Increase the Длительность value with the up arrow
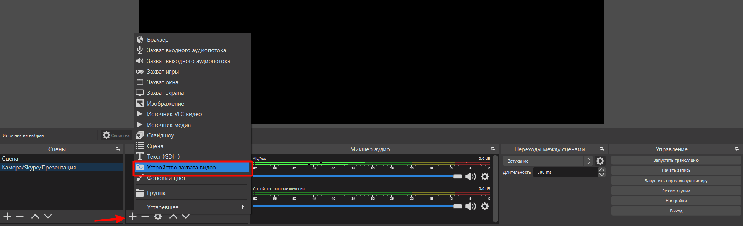 click(601, 170)
